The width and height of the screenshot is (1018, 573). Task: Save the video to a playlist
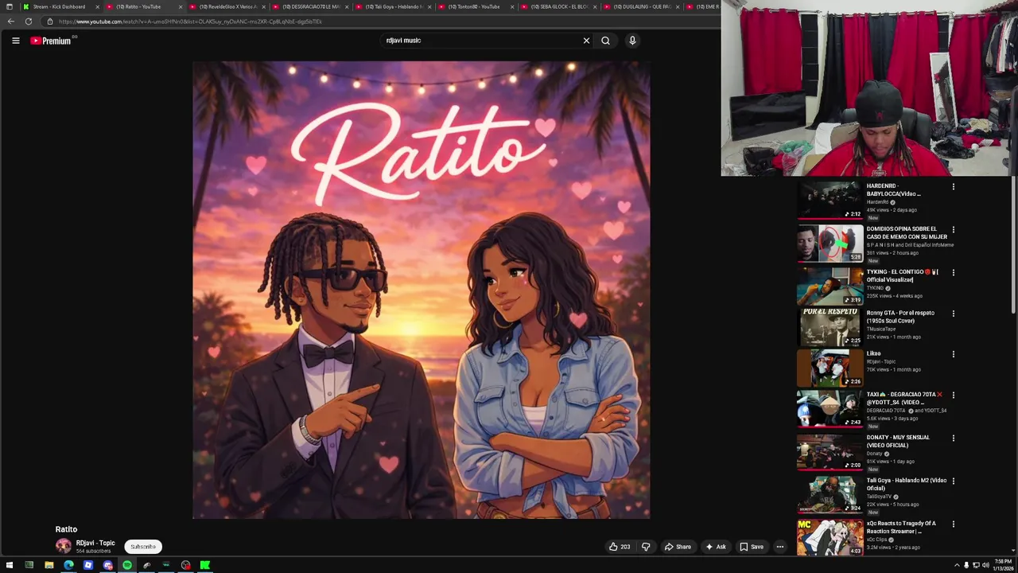pos(752,547)
